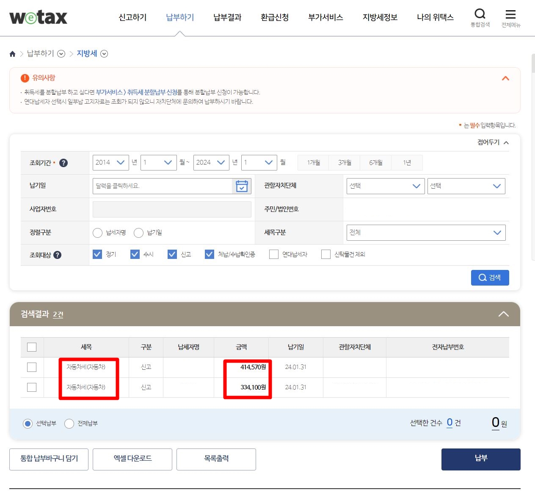
Task: Click the 전자납부번호 column header
Action: pos(448,347)
